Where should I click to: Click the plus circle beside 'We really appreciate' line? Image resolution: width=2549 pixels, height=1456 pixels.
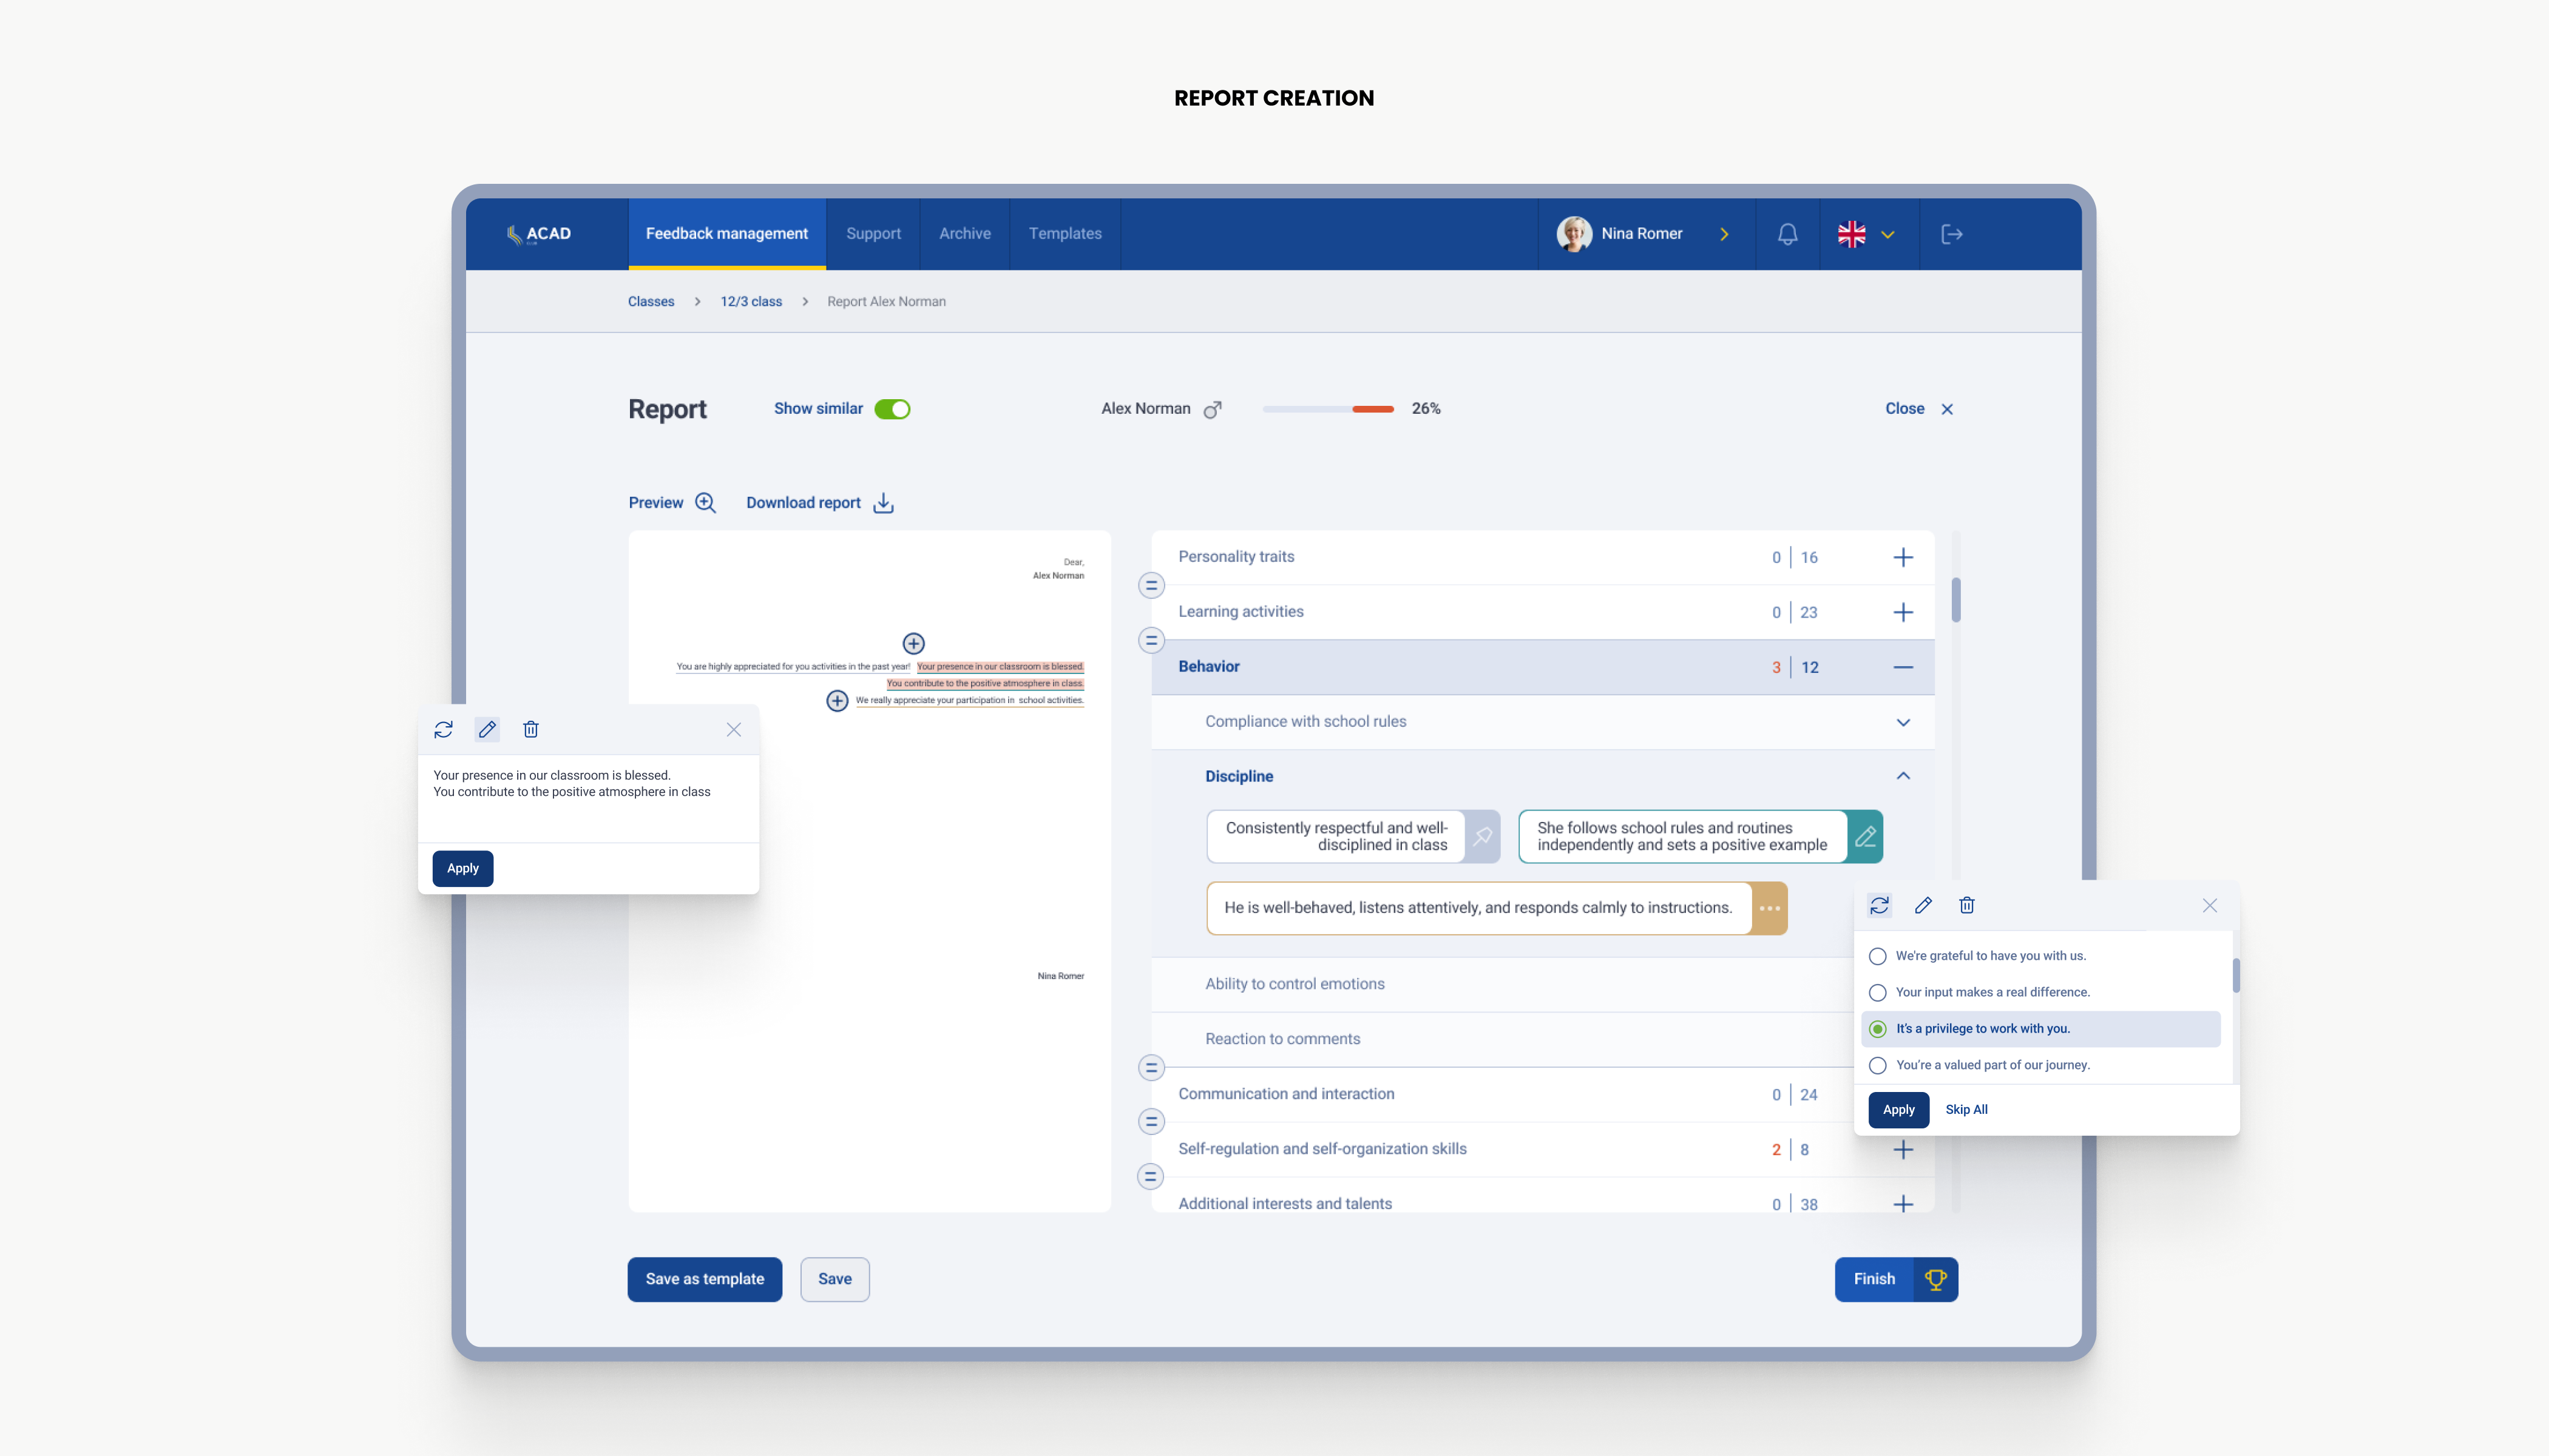point(838,701)
